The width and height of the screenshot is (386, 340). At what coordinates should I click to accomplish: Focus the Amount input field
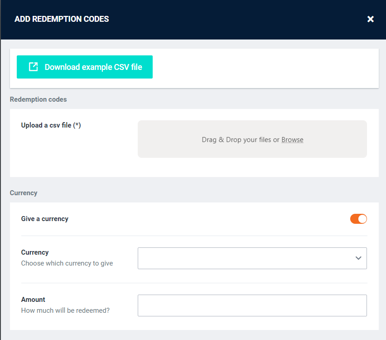tap(252, 306)
